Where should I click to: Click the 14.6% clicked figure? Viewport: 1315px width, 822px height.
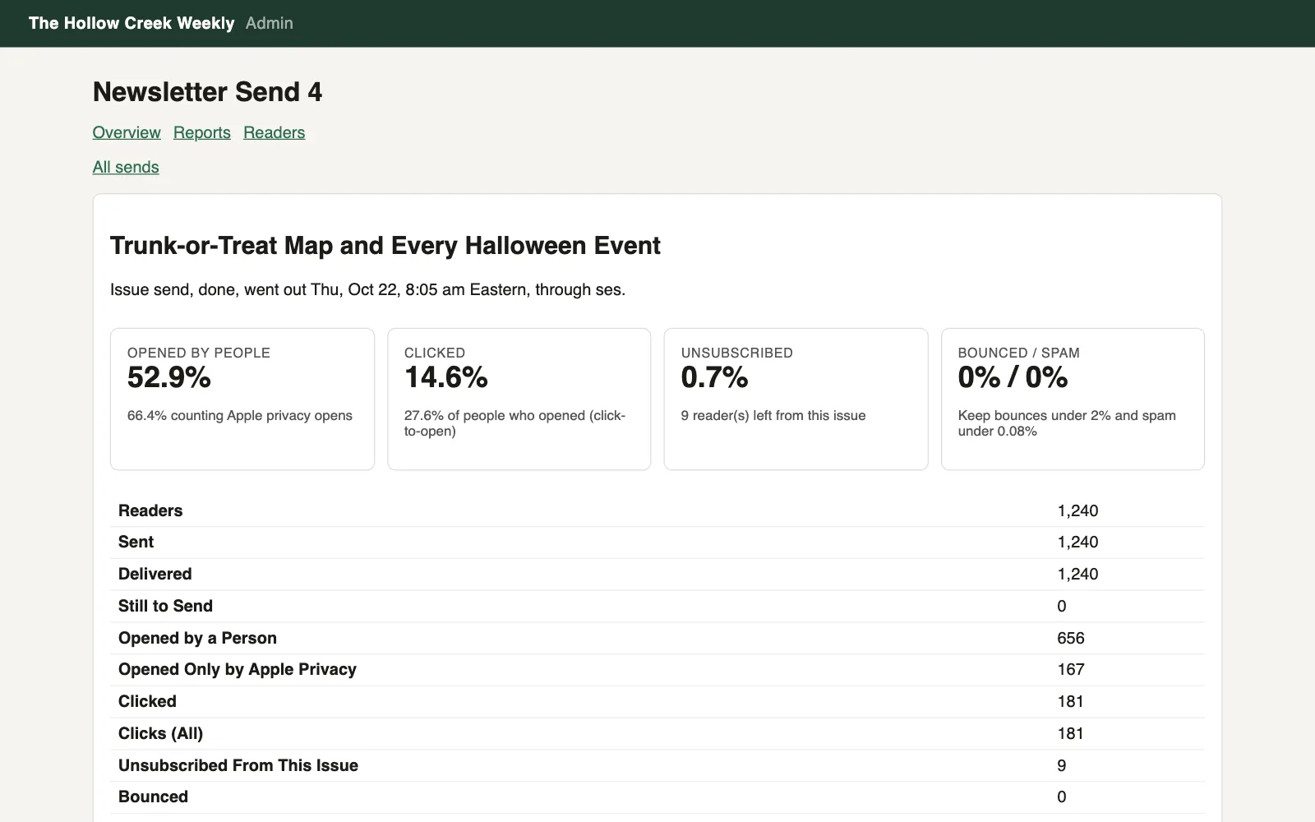(x=446, y=377)
